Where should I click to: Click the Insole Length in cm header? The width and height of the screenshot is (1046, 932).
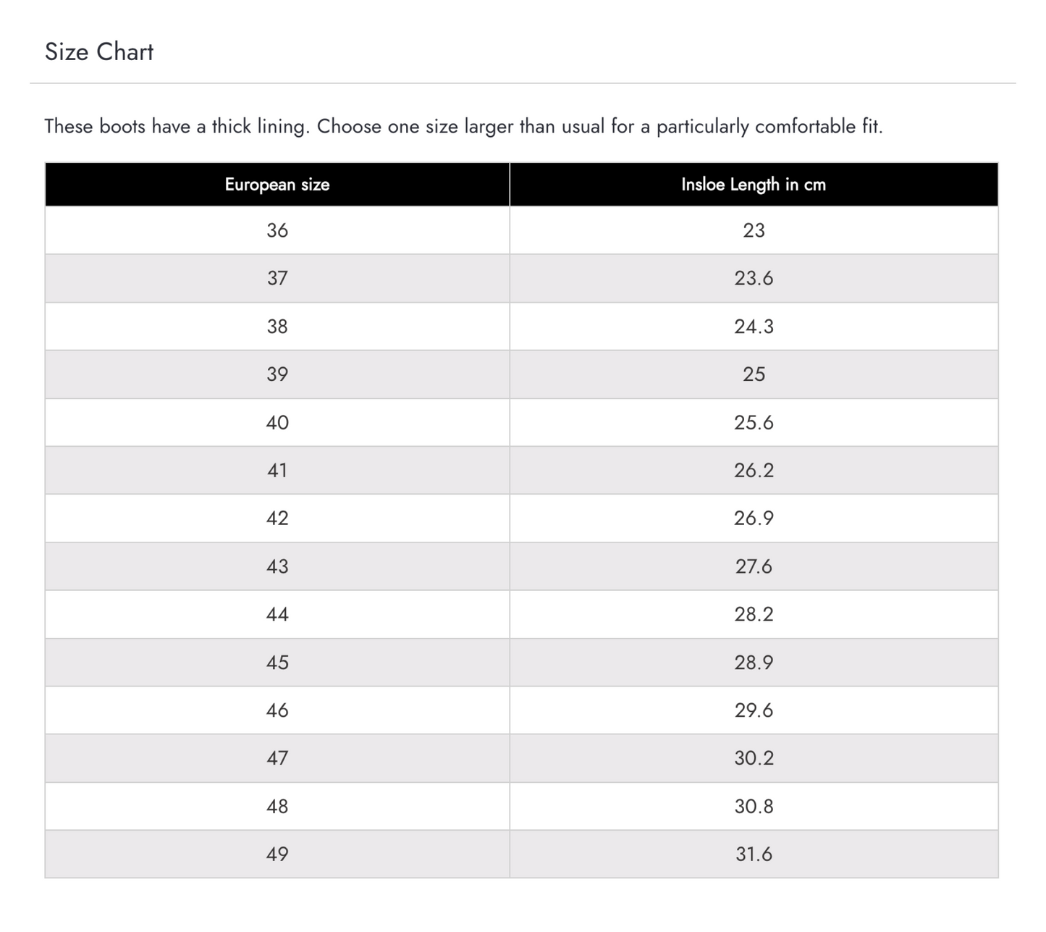tap(753, 185)
